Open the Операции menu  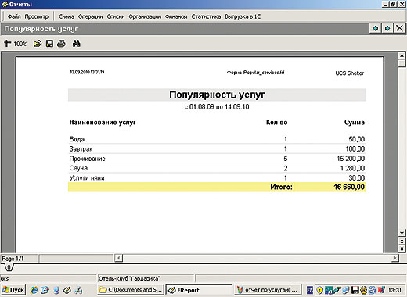[x=91, y=16]
